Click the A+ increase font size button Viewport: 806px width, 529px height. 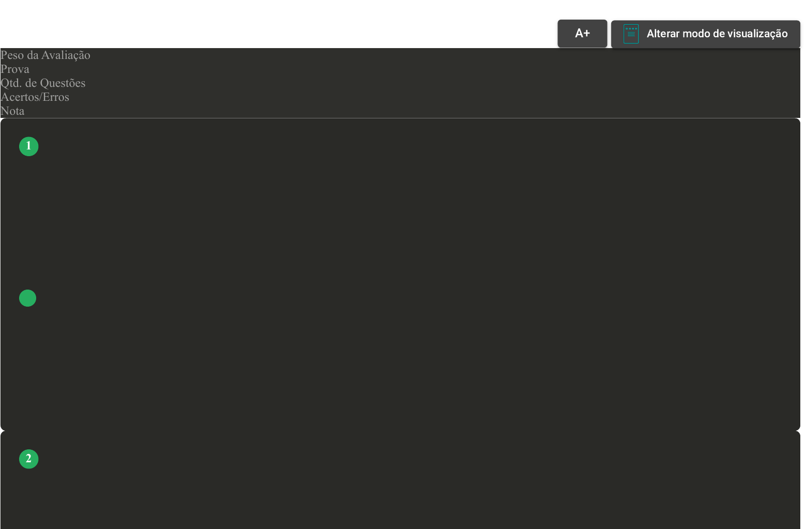pos(582,34)
